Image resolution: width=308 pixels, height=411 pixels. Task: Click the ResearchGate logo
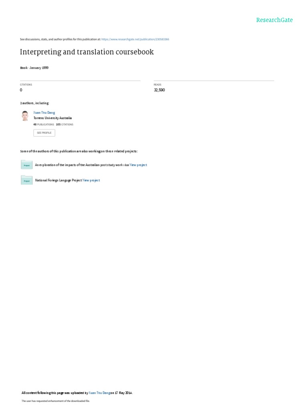pos(274,20)
